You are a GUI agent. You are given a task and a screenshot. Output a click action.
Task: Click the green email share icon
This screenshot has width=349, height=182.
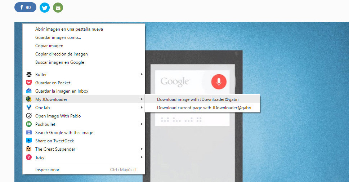(x=58, y=8)
